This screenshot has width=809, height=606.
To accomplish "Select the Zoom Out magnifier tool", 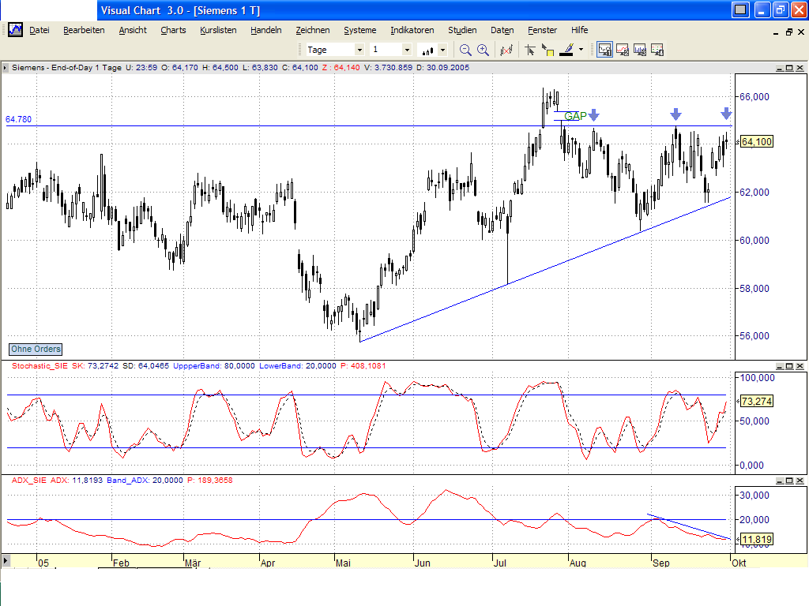I will point(465,49).
